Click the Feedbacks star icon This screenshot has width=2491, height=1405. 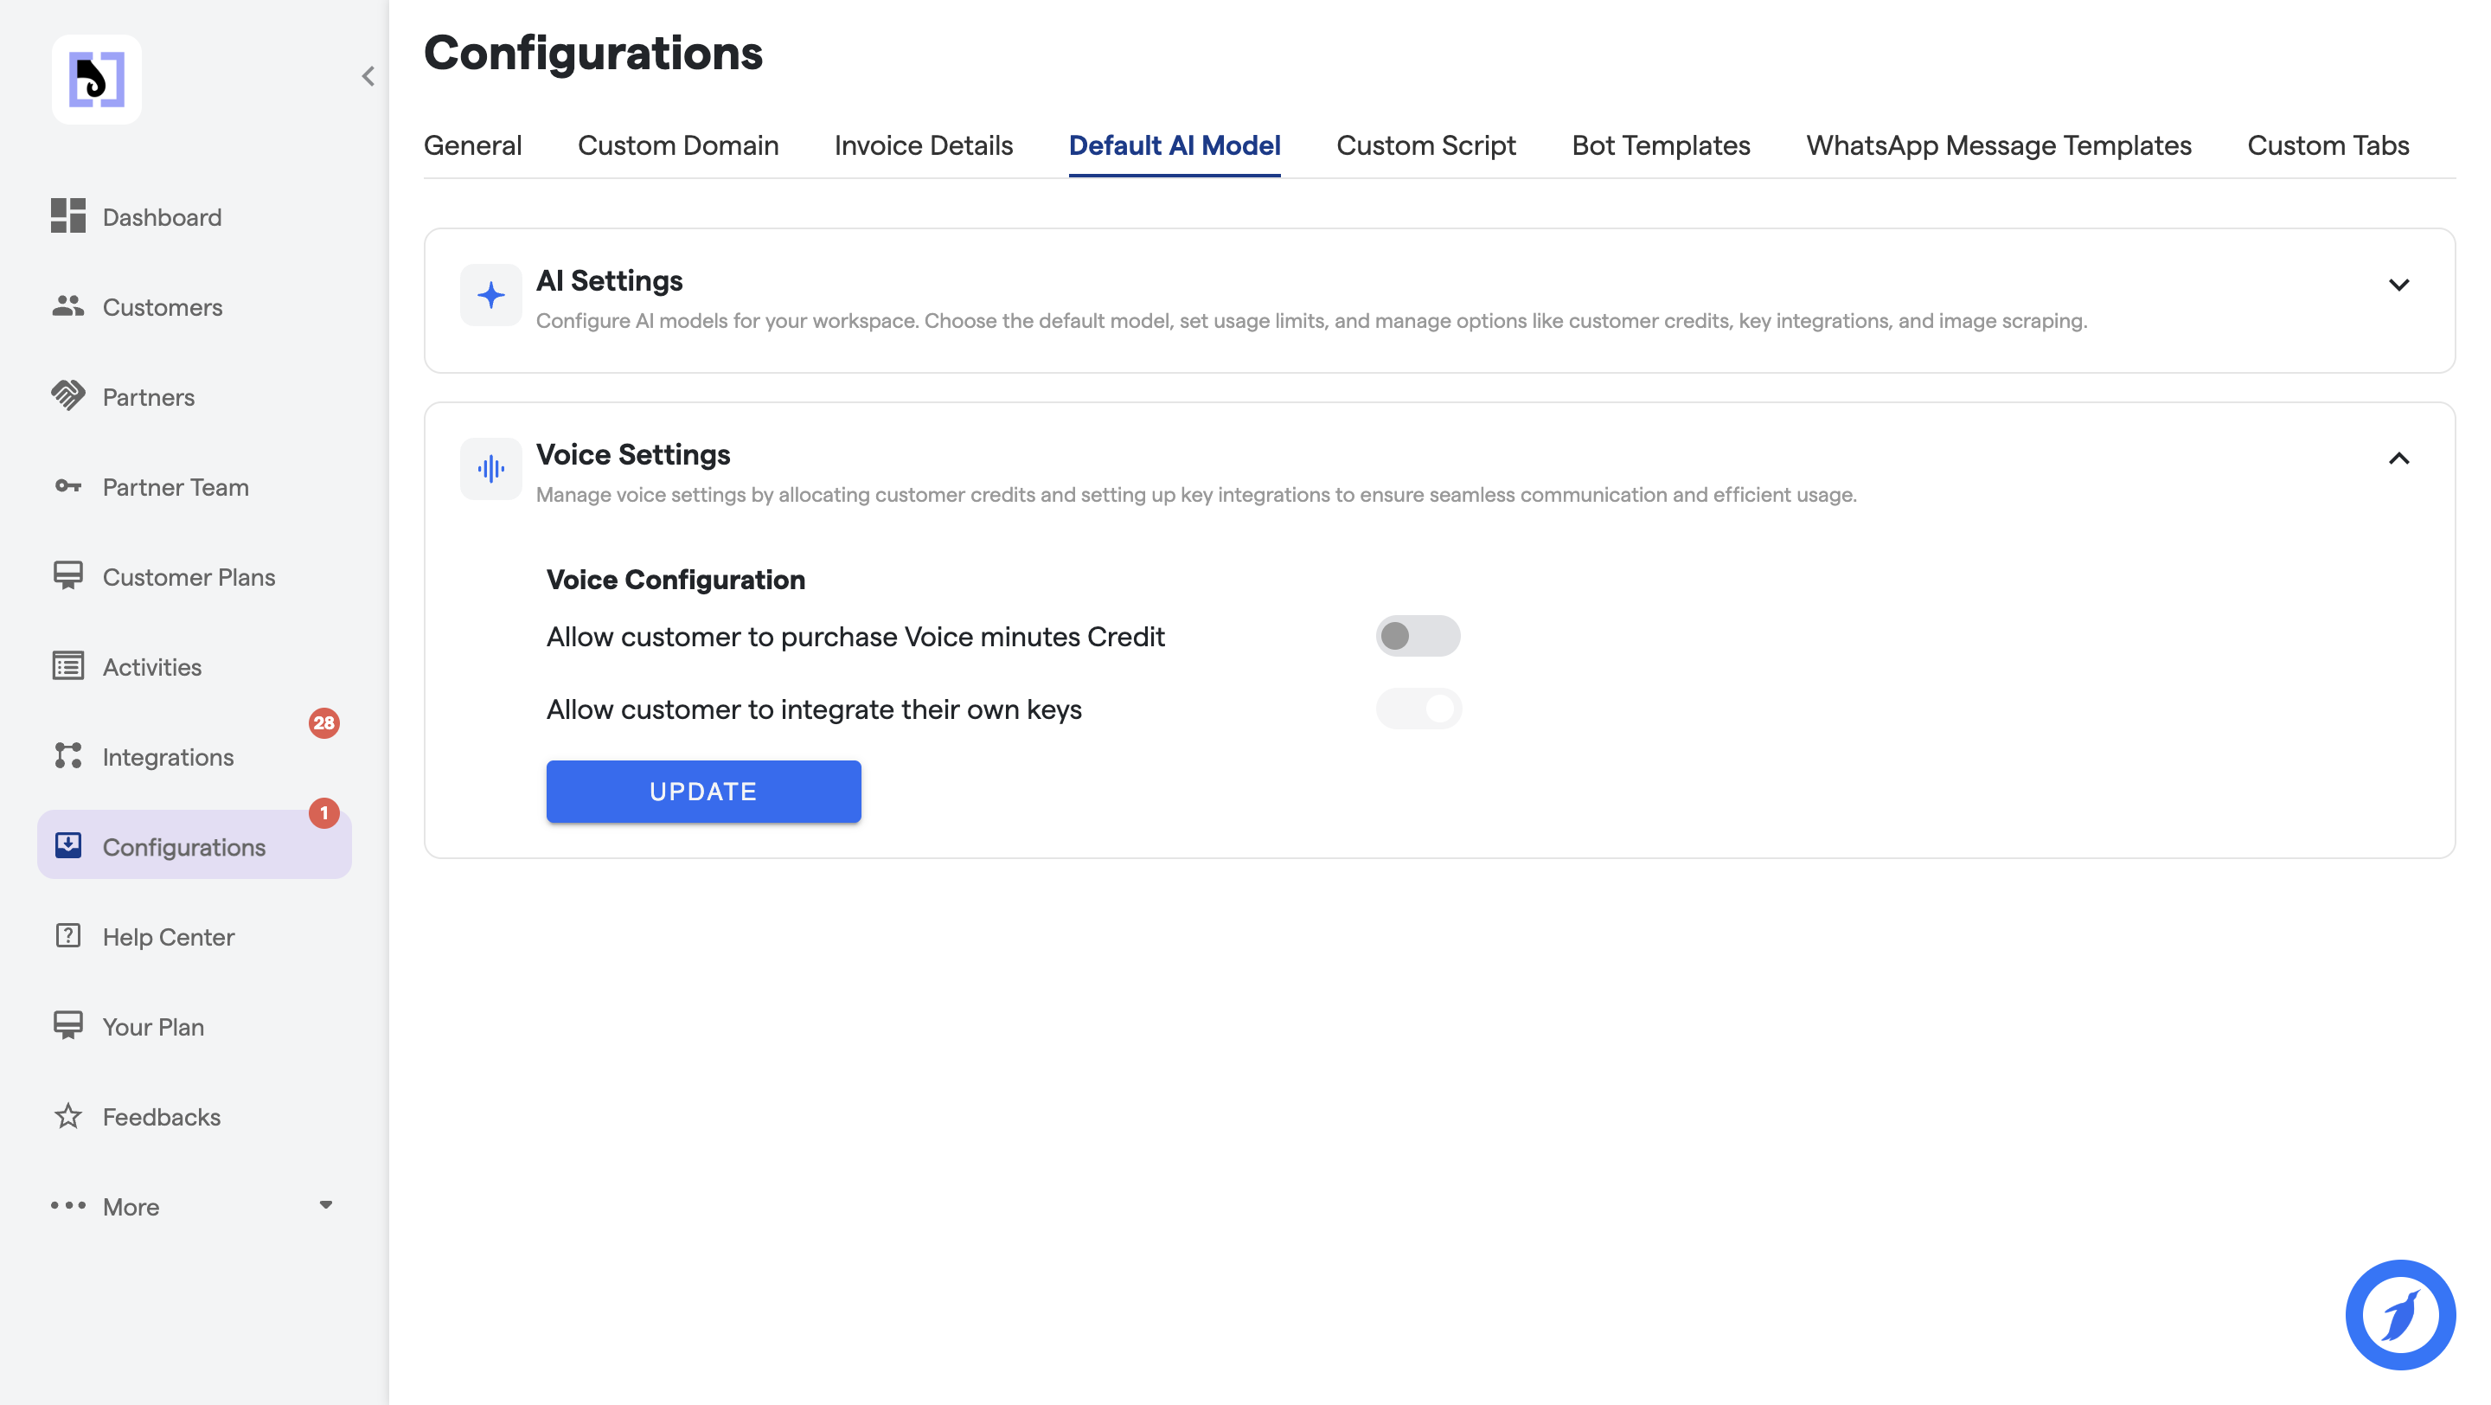click(67, 1116)
